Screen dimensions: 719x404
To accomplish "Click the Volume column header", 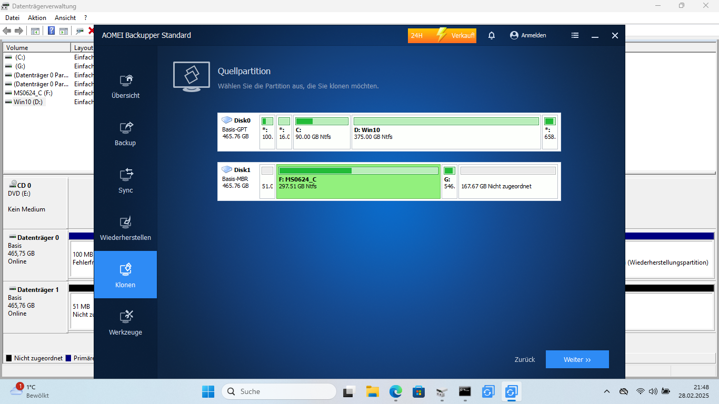I will (37, 48).
